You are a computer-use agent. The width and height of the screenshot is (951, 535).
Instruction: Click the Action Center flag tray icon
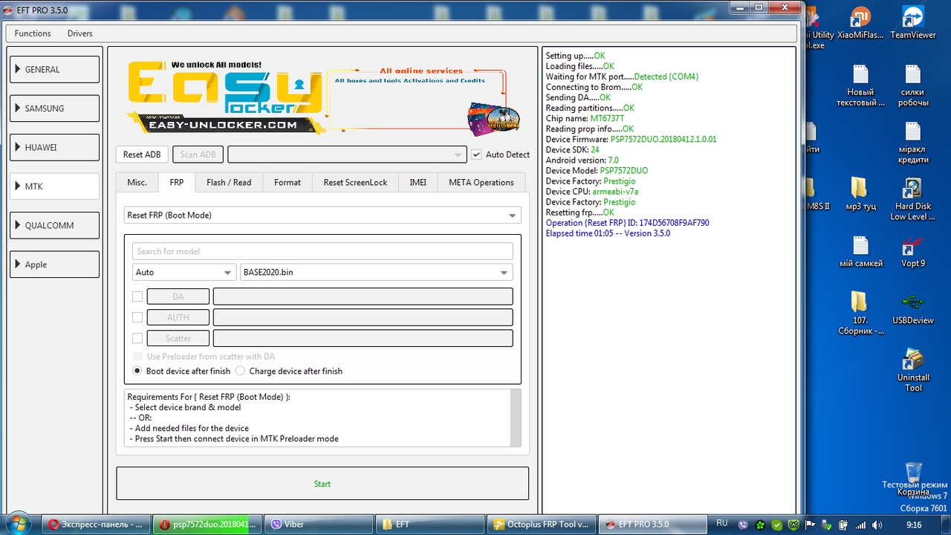click(811, 524)
